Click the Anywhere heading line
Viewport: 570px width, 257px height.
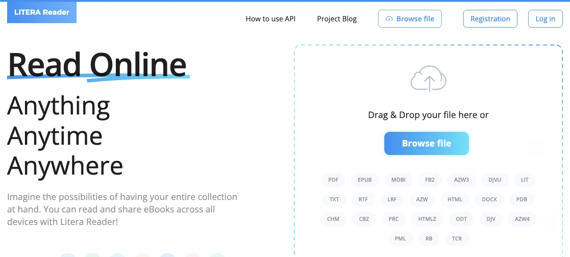pos(65,165)
